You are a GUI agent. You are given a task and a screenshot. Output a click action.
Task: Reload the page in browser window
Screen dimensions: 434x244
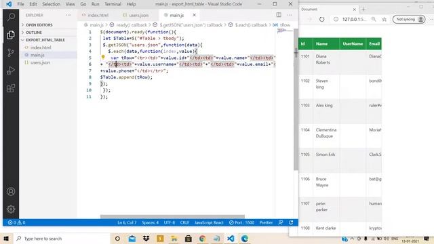pyautogui.click(x=321, y=20)
